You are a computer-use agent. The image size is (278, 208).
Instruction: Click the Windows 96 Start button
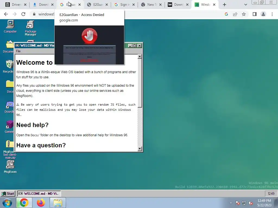coord(8,193)
